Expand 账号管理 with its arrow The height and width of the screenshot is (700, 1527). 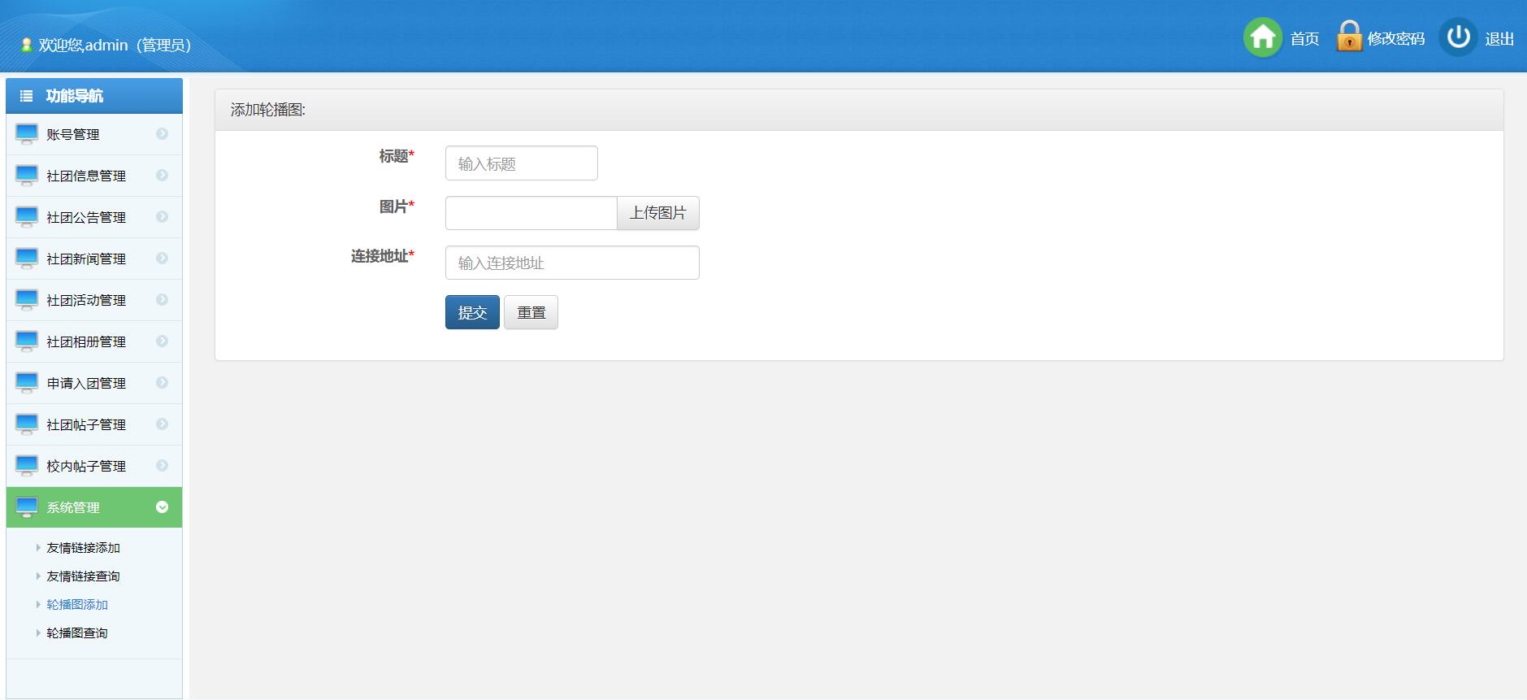pyautogui.click(x=162, y=134)
